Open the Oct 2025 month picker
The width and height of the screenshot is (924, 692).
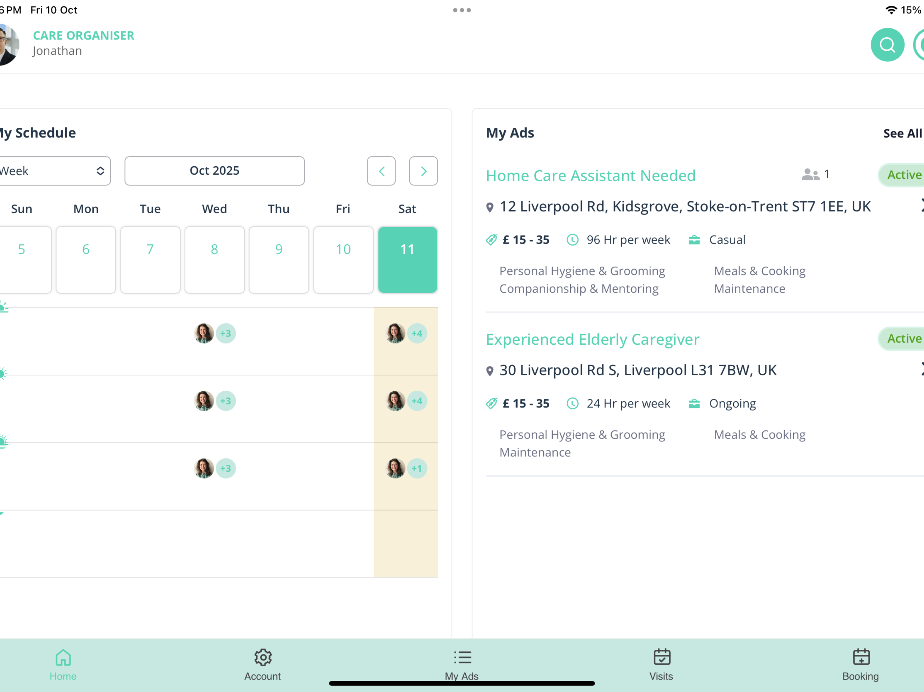(215, 171)
